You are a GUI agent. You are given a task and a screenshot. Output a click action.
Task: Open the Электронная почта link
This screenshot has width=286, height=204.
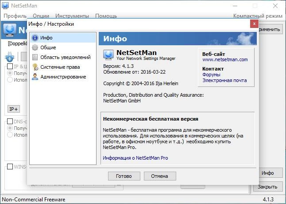coord(224,80)
